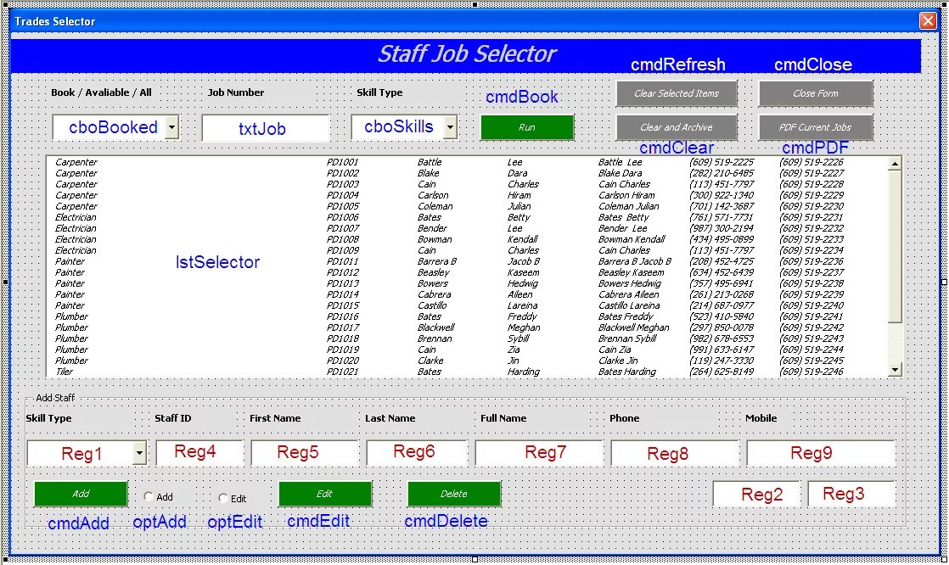Click the listbox scrollbar down arrow

click(x=896, y=368)
